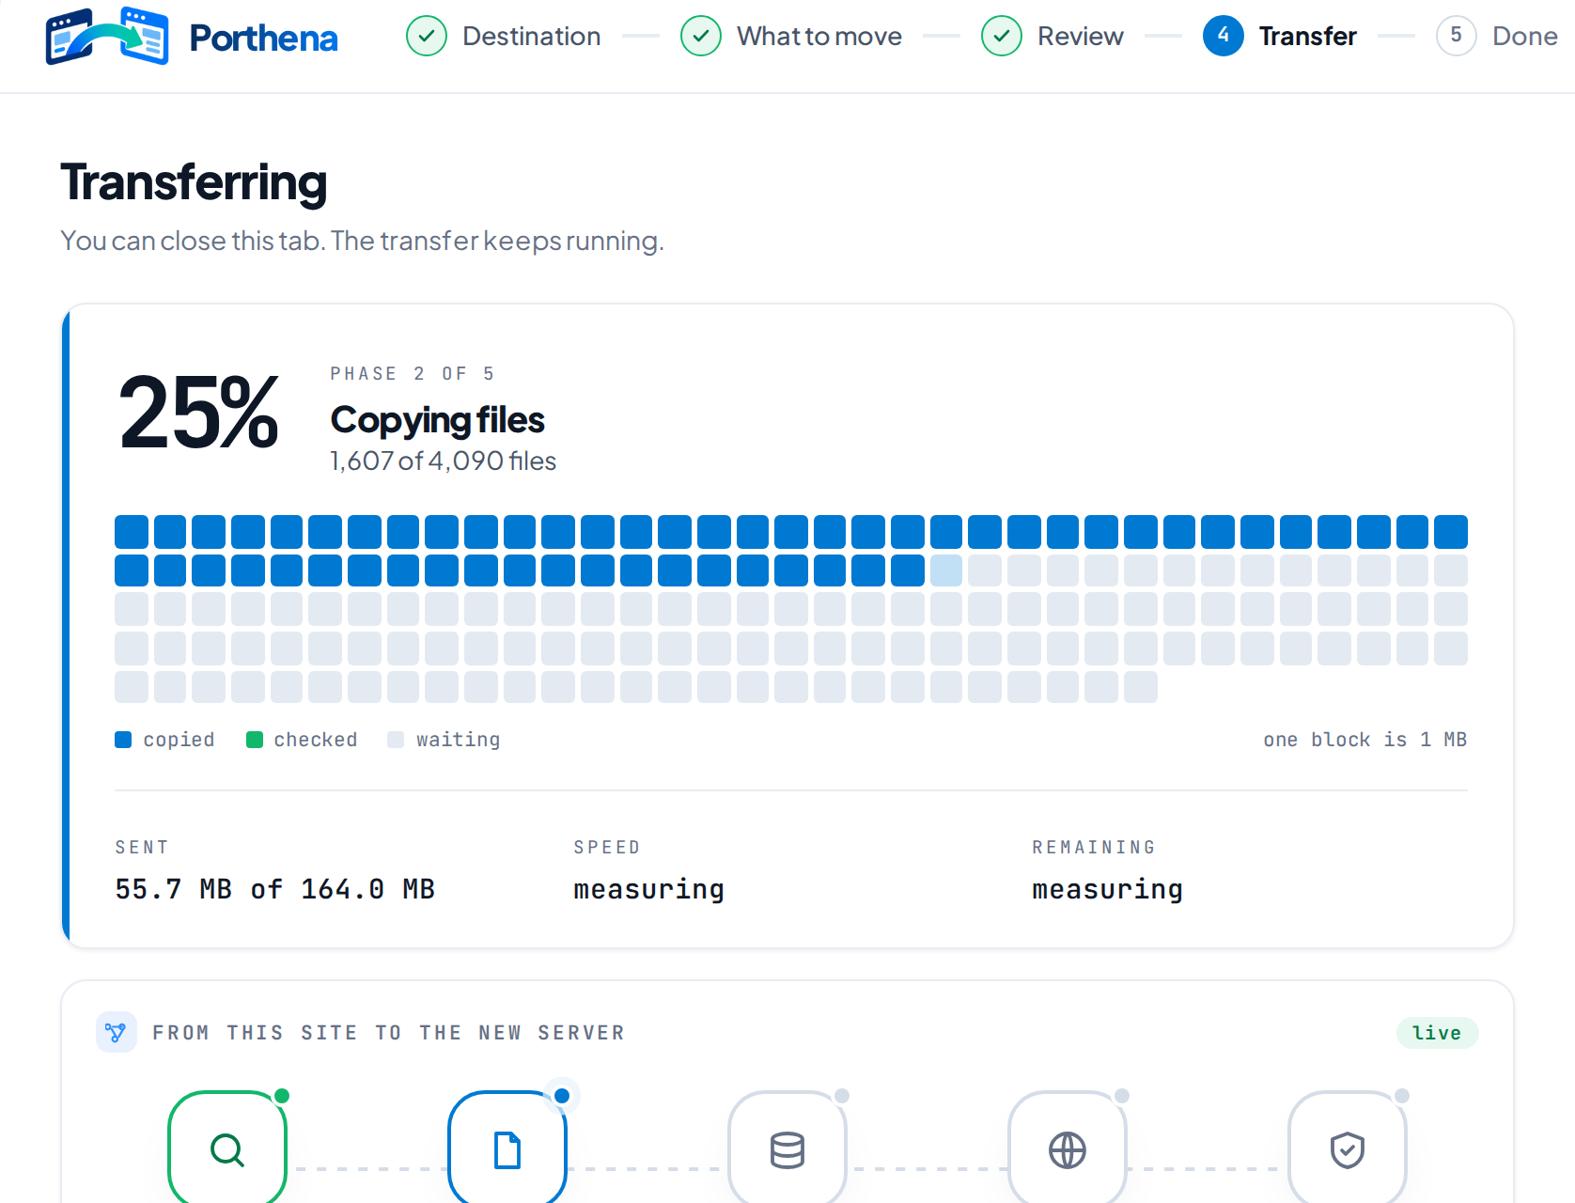Click the measuring value under SPEED
1575x1203 pixels.
(648, 889)
